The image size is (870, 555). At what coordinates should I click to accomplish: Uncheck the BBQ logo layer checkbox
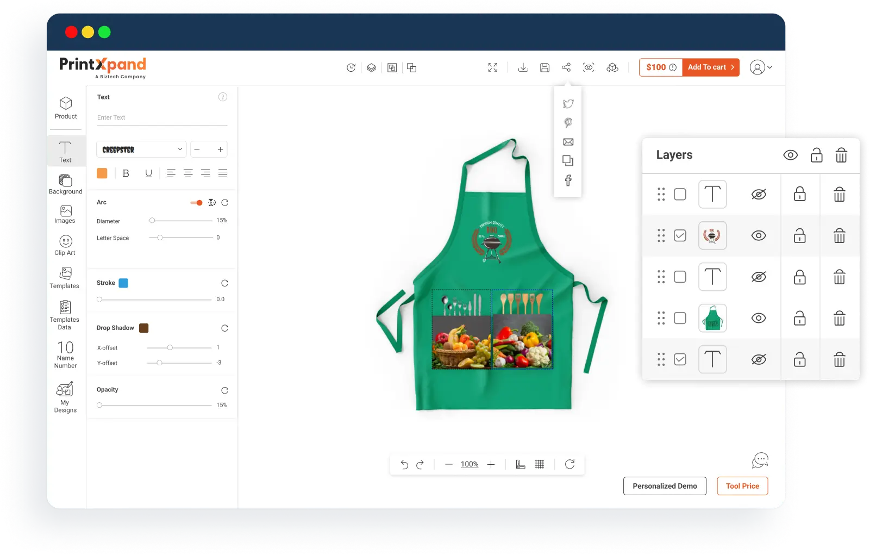[680, 235]
